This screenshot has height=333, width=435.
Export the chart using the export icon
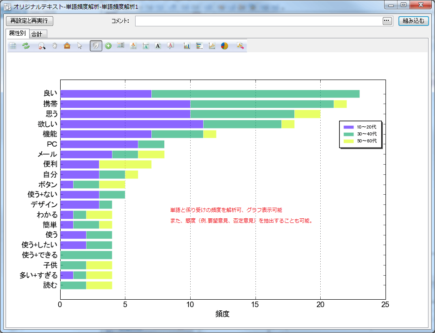[239, 46]
